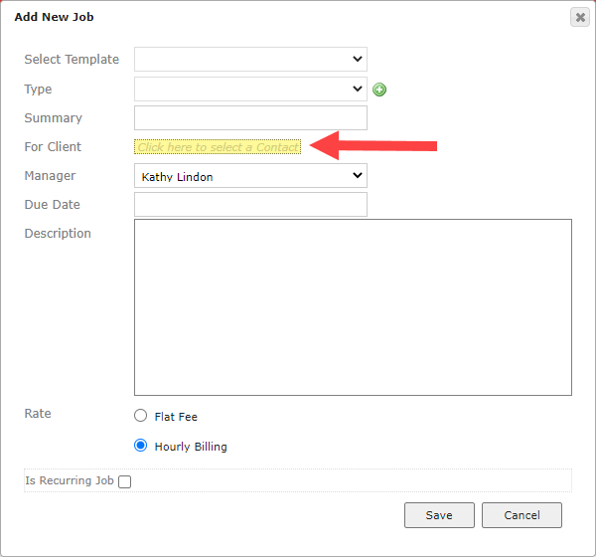Screen dimensions: 596x557
Task: Click the Type field chevron arrow
Action: pyautogui.click(x=358, y=89)
